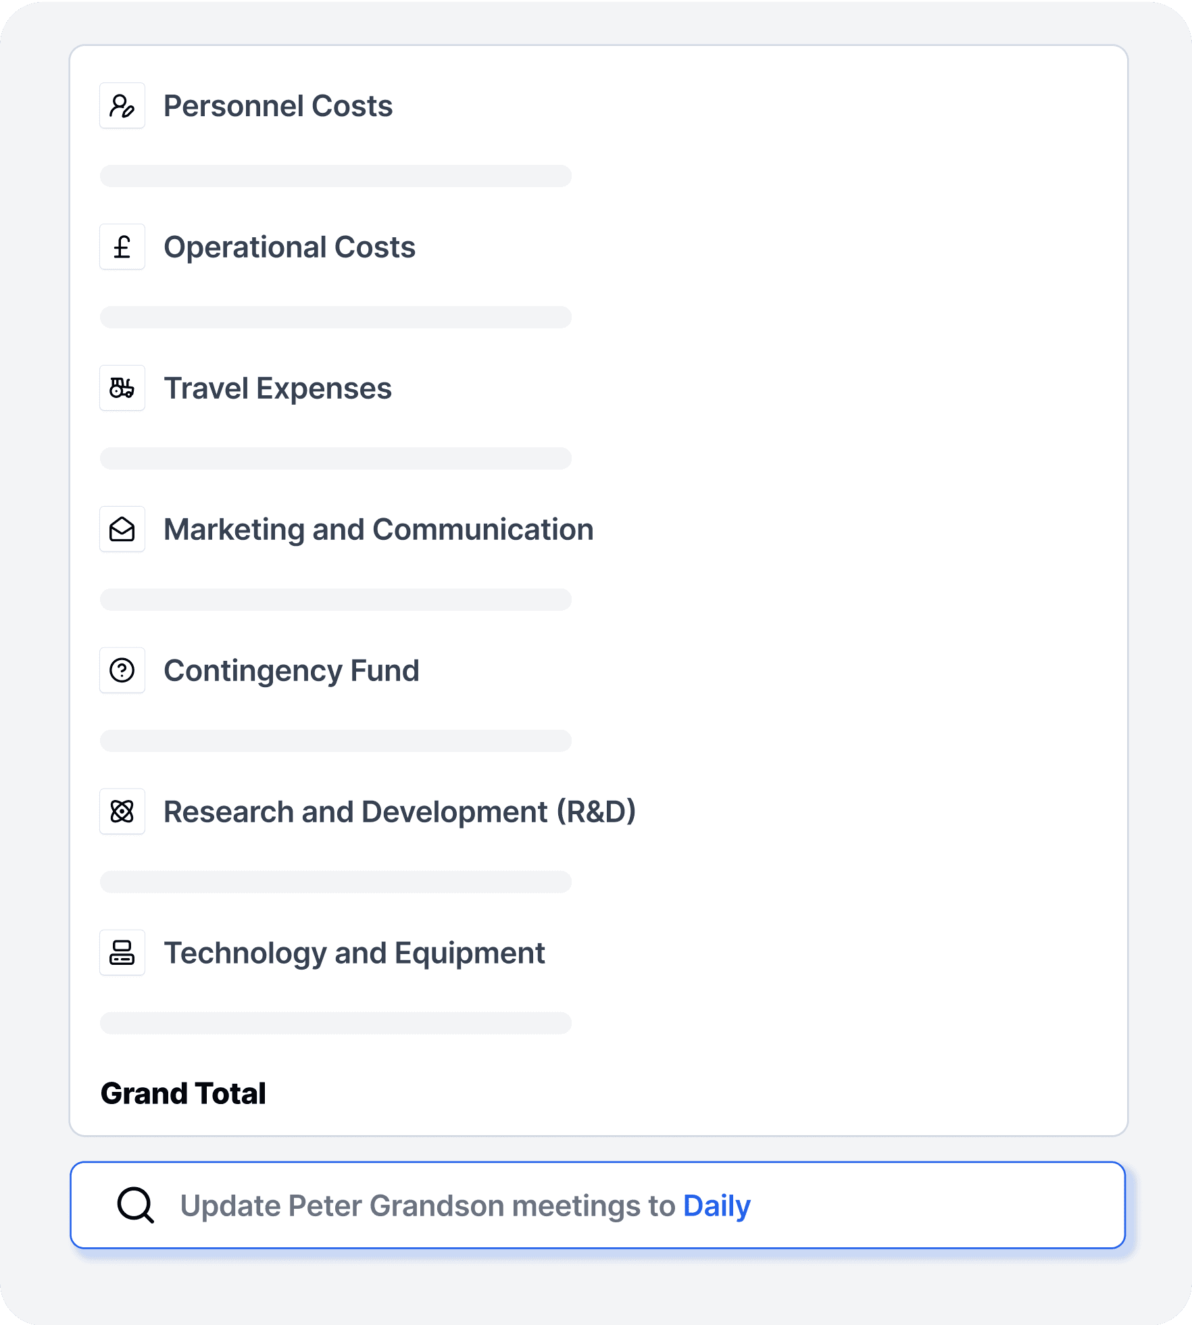
Task: Select the Contingency Fund label
Action: (x=291, y=671)
